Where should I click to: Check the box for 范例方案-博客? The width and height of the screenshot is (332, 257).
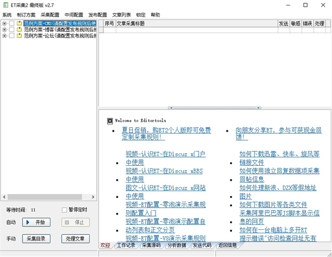12,30
